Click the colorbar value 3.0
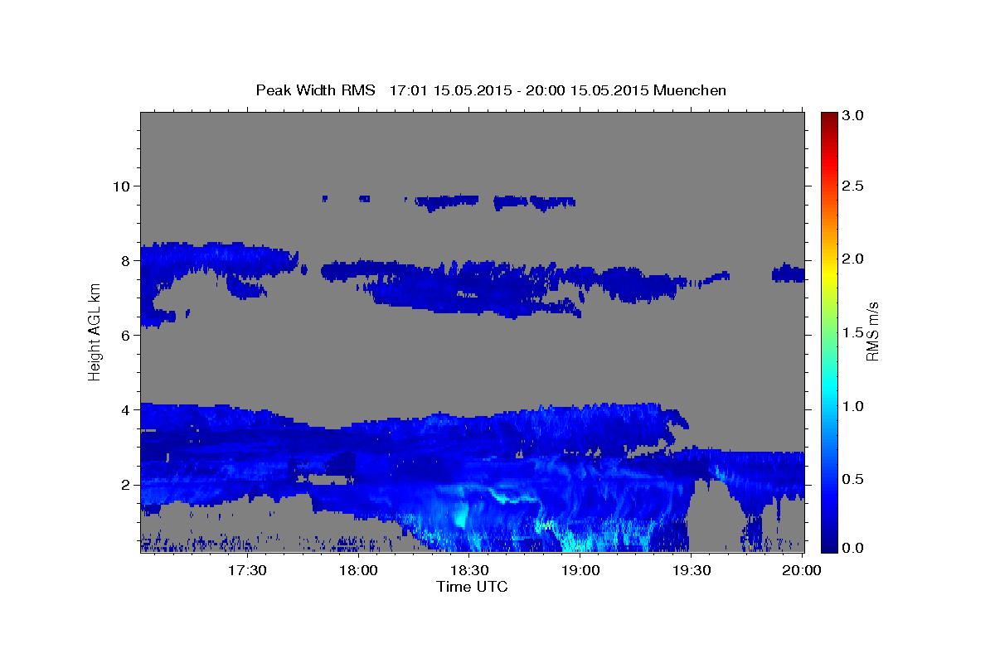The image size is (995, 663). point(852,116)
